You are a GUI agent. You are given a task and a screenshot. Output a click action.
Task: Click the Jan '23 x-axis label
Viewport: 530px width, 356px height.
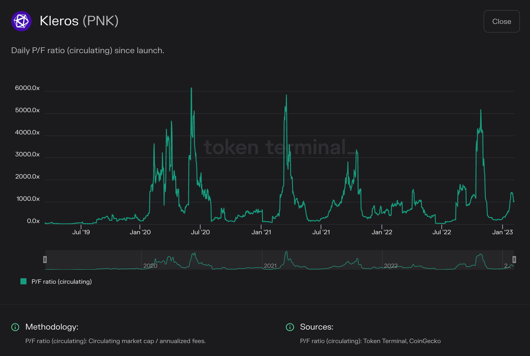coord(503,232)
